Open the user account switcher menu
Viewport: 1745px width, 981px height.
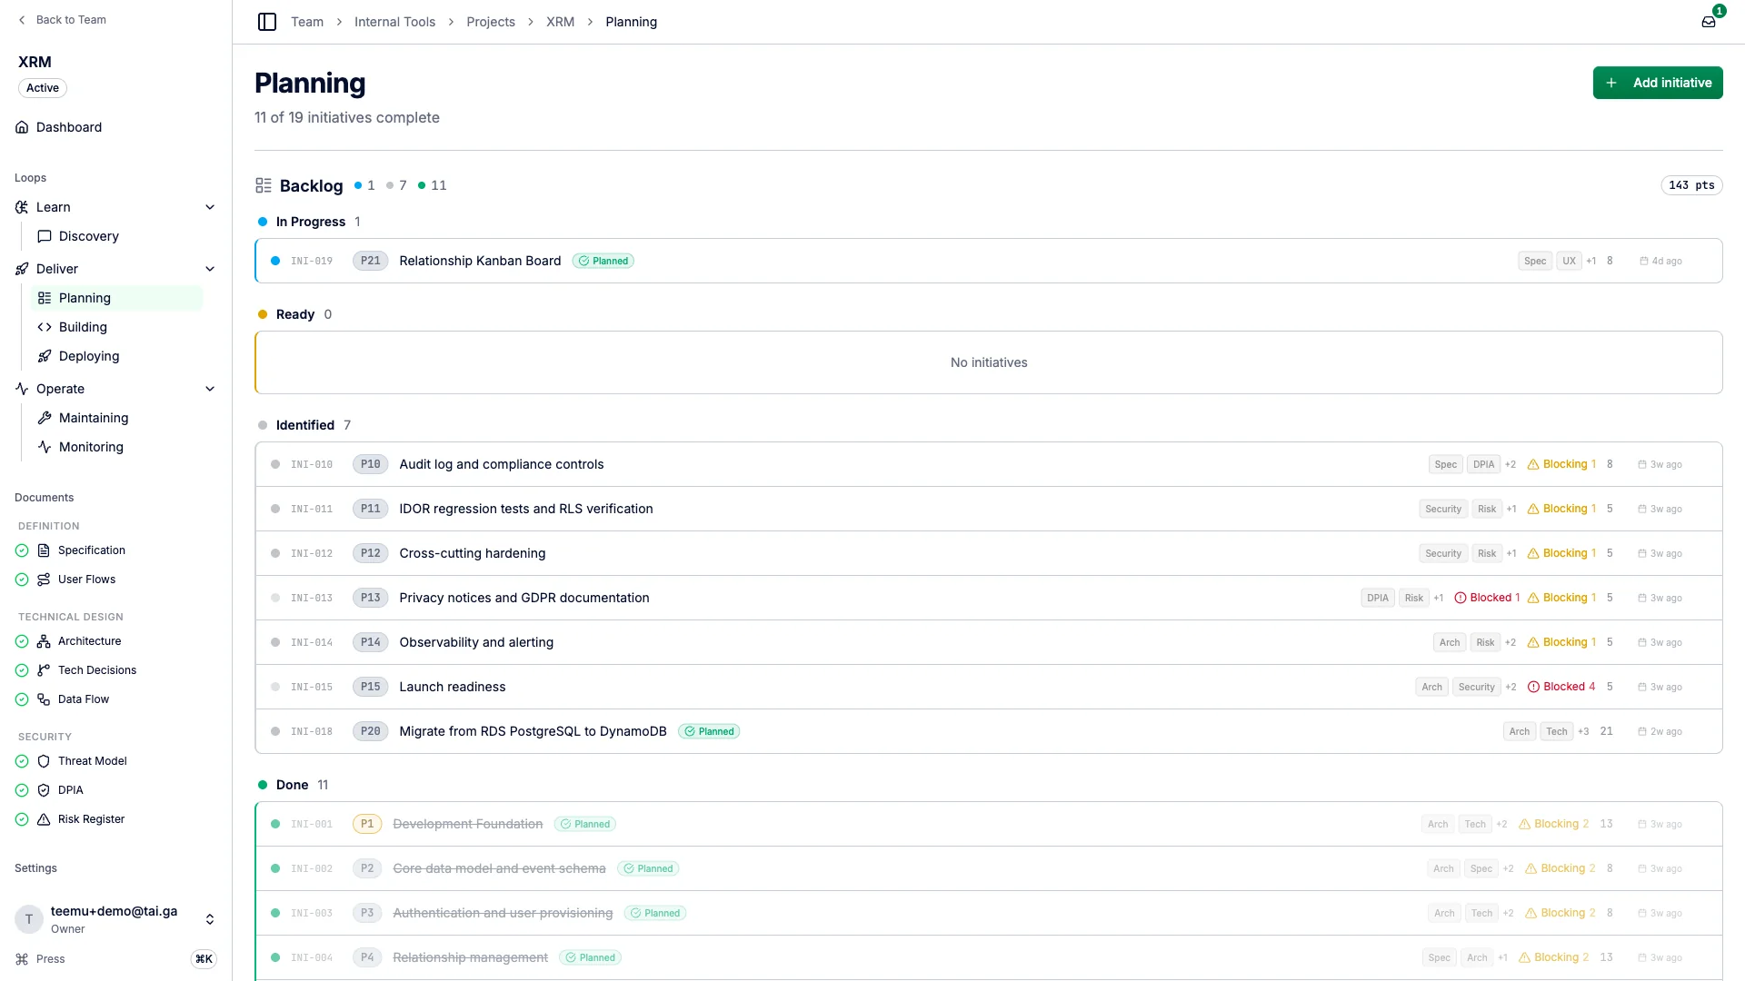[210, 919]
